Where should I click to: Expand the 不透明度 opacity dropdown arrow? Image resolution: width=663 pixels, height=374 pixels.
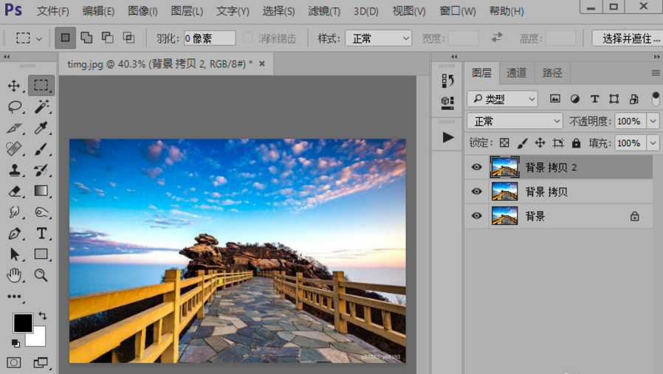pos(653,121)
